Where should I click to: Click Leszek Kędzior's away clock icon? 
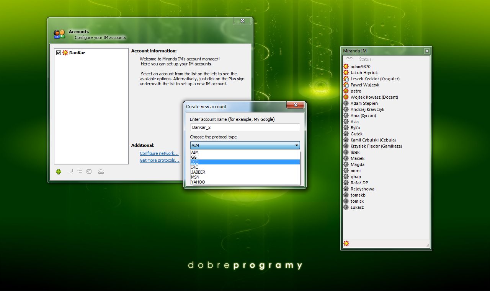pos(346,79)
